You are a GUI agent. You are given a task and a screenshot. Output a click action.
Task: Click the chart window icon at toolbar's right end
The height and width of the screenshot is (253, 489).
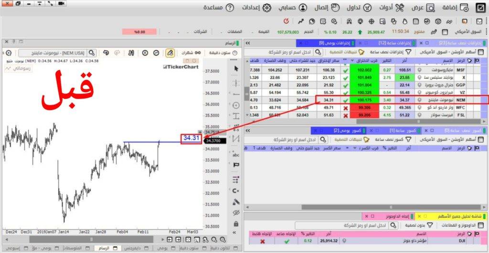click(479, 21)
